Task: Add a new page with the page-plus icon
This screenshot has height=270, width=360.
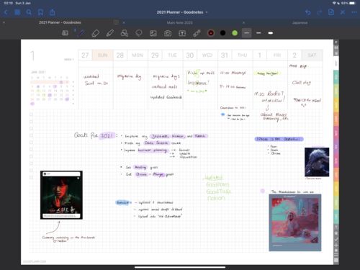Action: coord(331,12)
